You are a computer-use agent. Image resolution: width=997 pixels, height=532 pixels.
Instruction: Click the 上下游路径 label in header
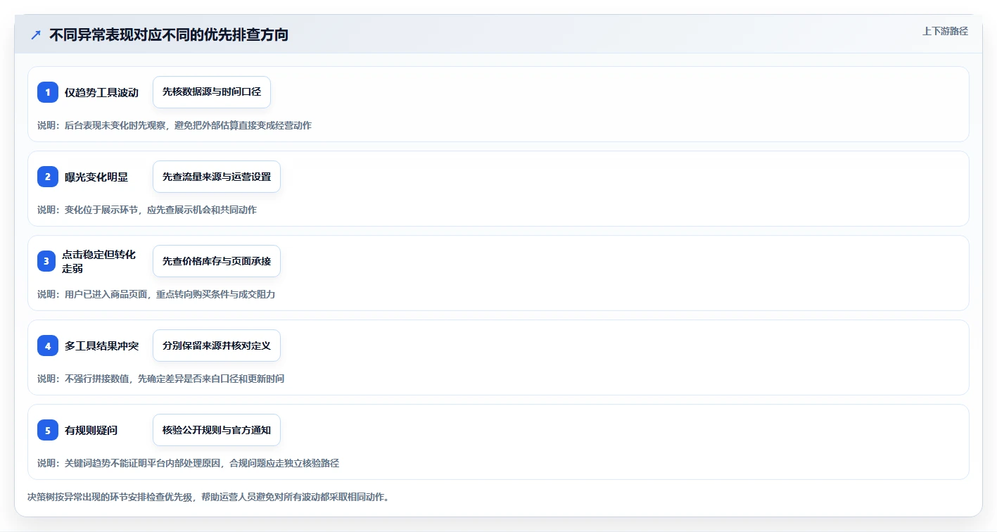(x=945, y=31)
